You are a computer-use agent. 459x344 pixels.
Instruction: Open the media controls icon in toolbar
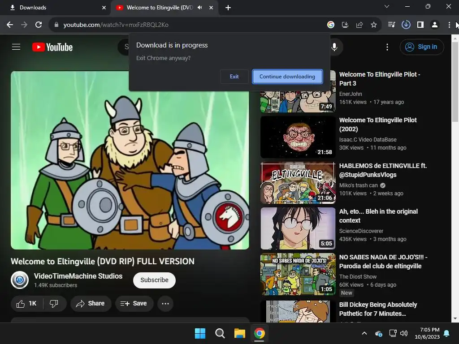pos(391,25)
